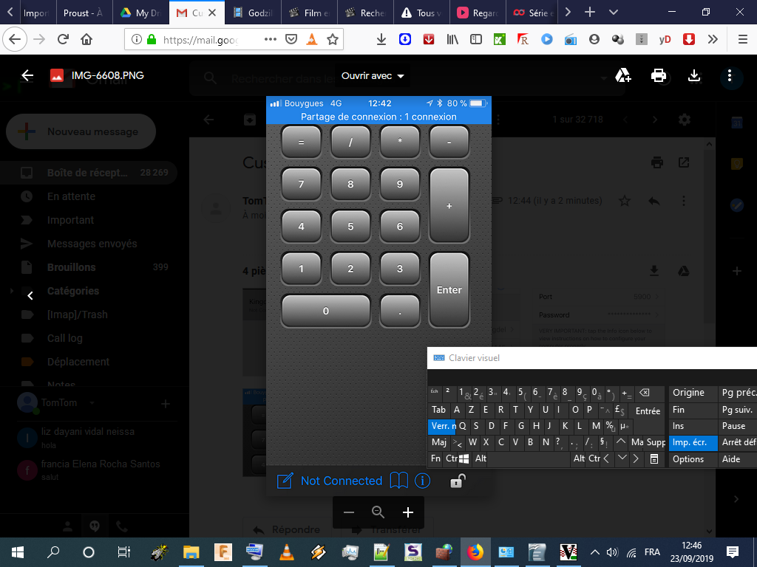Screen dimensions: 757x567
Task: Click Imp. écr. key on Clavier visuel
Action: [x=693, y=442]
